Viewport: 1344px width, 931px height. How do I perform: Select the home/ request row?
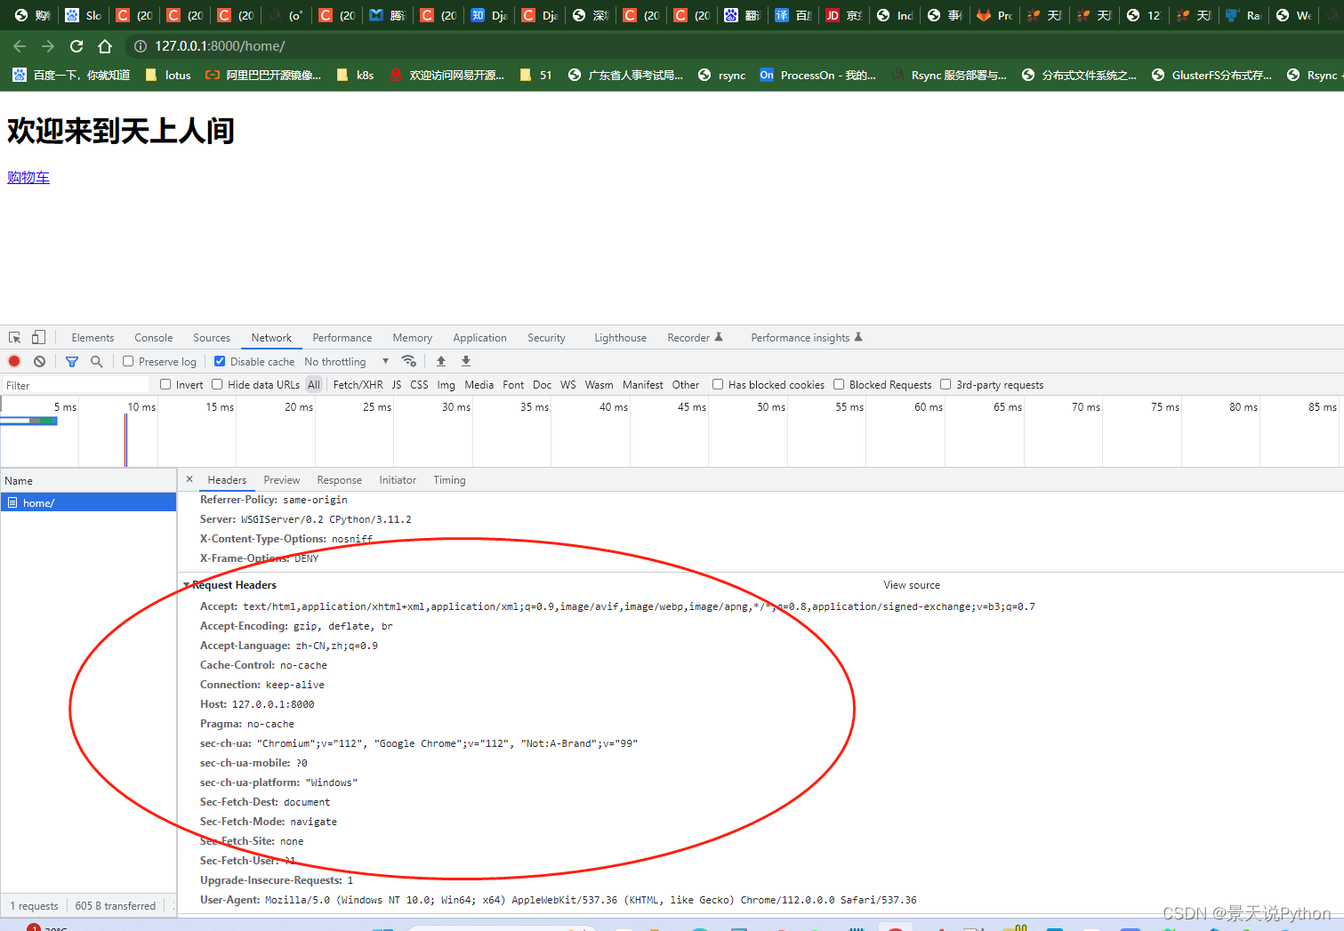pyautogui.click(x=89, y=503)
